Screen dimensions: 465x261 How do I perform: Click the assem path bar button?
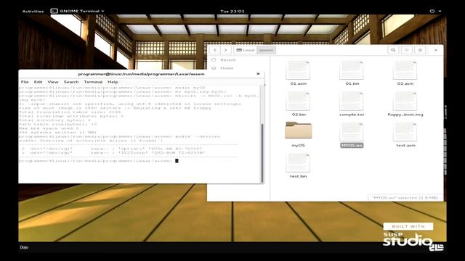click(x=266, y=50)
